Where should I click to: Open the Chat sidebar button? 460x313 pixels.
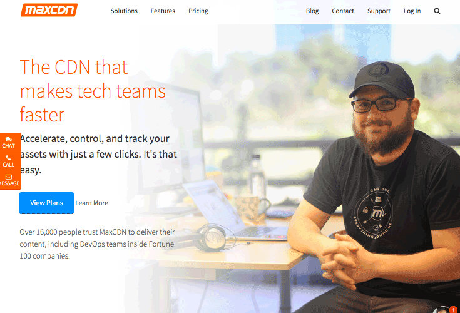(9, 142)
